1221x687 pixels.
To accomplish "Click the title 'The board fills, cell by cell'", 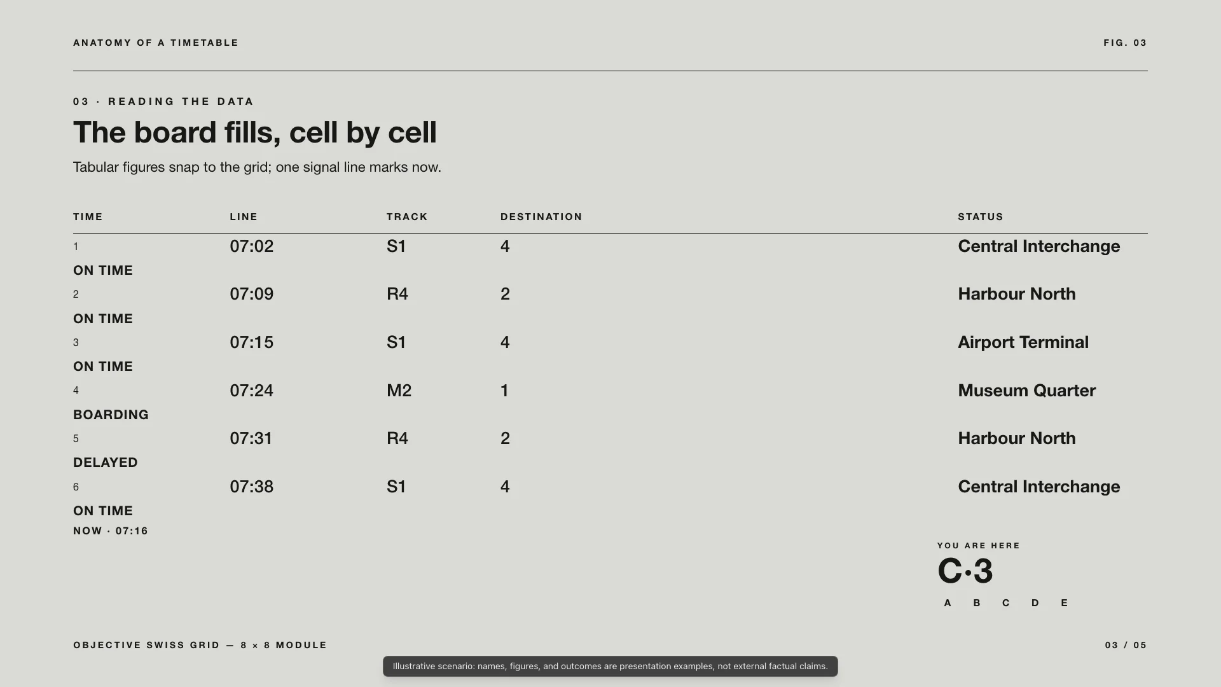I will click(x=255, y=132).
